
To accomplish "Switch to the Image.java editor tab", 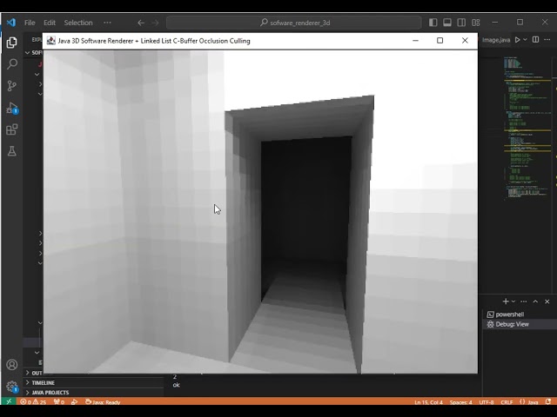I will 495,40.
